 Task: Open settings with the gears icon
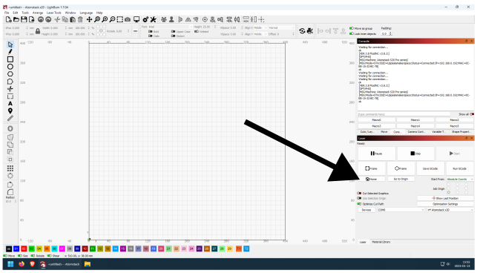coord(145,19)
